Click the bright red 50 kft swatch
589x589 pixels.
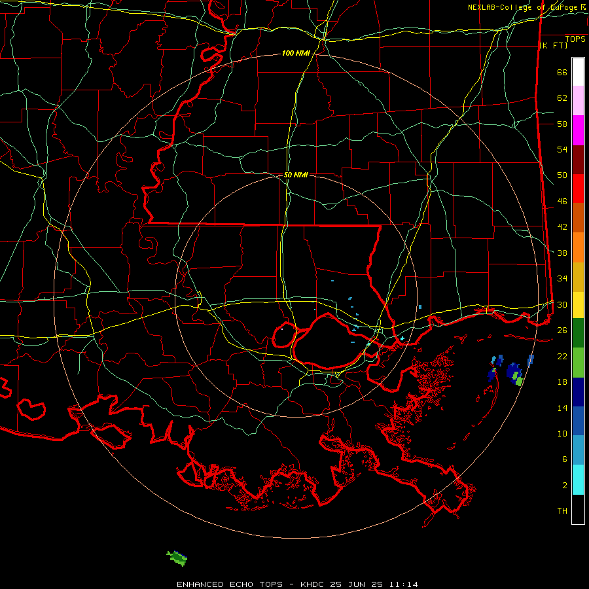(x=578, y=188)
